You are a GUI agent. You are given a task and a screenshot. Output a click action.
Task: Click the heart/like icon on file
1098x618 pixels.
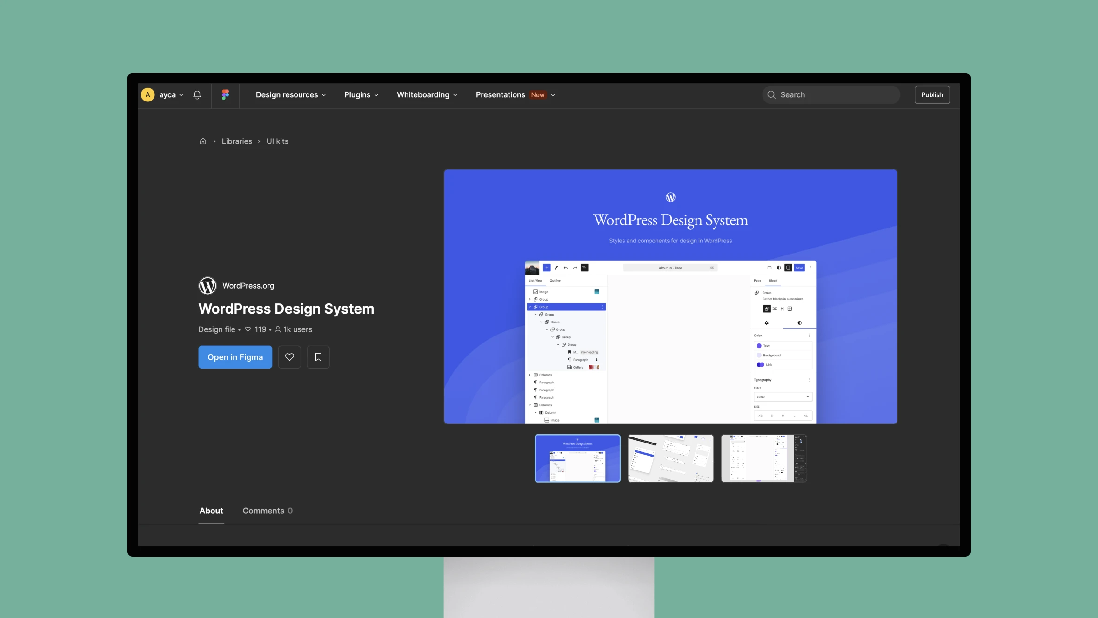click(x=289, y=357)
